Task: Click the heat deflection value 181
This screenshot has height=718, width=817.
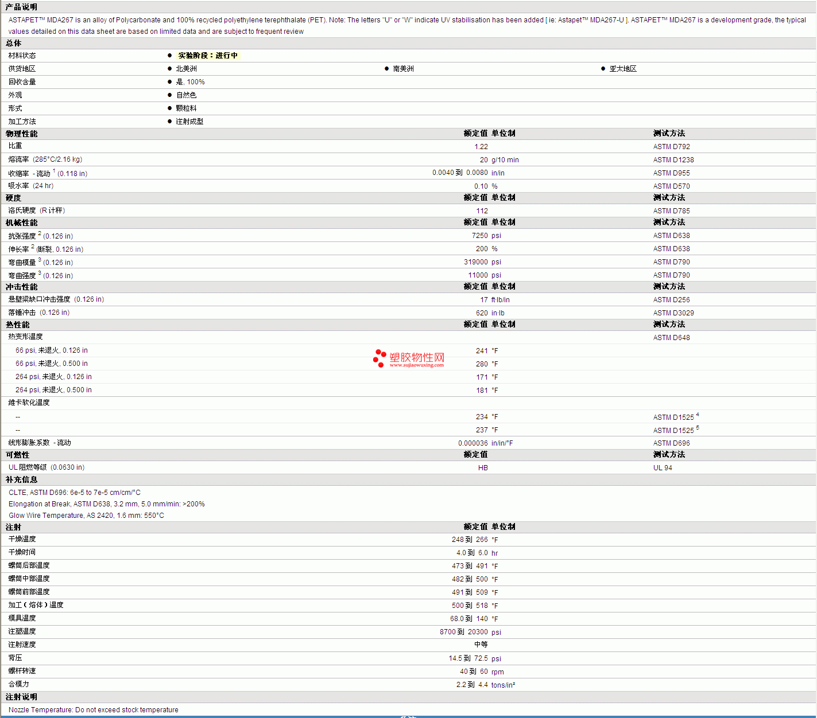Action: 482,391
